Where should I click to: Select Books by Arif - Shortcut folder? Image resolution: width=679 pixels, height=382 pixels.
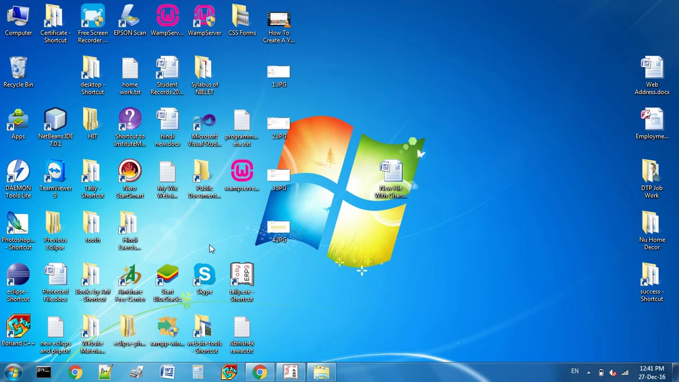[93, 283]
